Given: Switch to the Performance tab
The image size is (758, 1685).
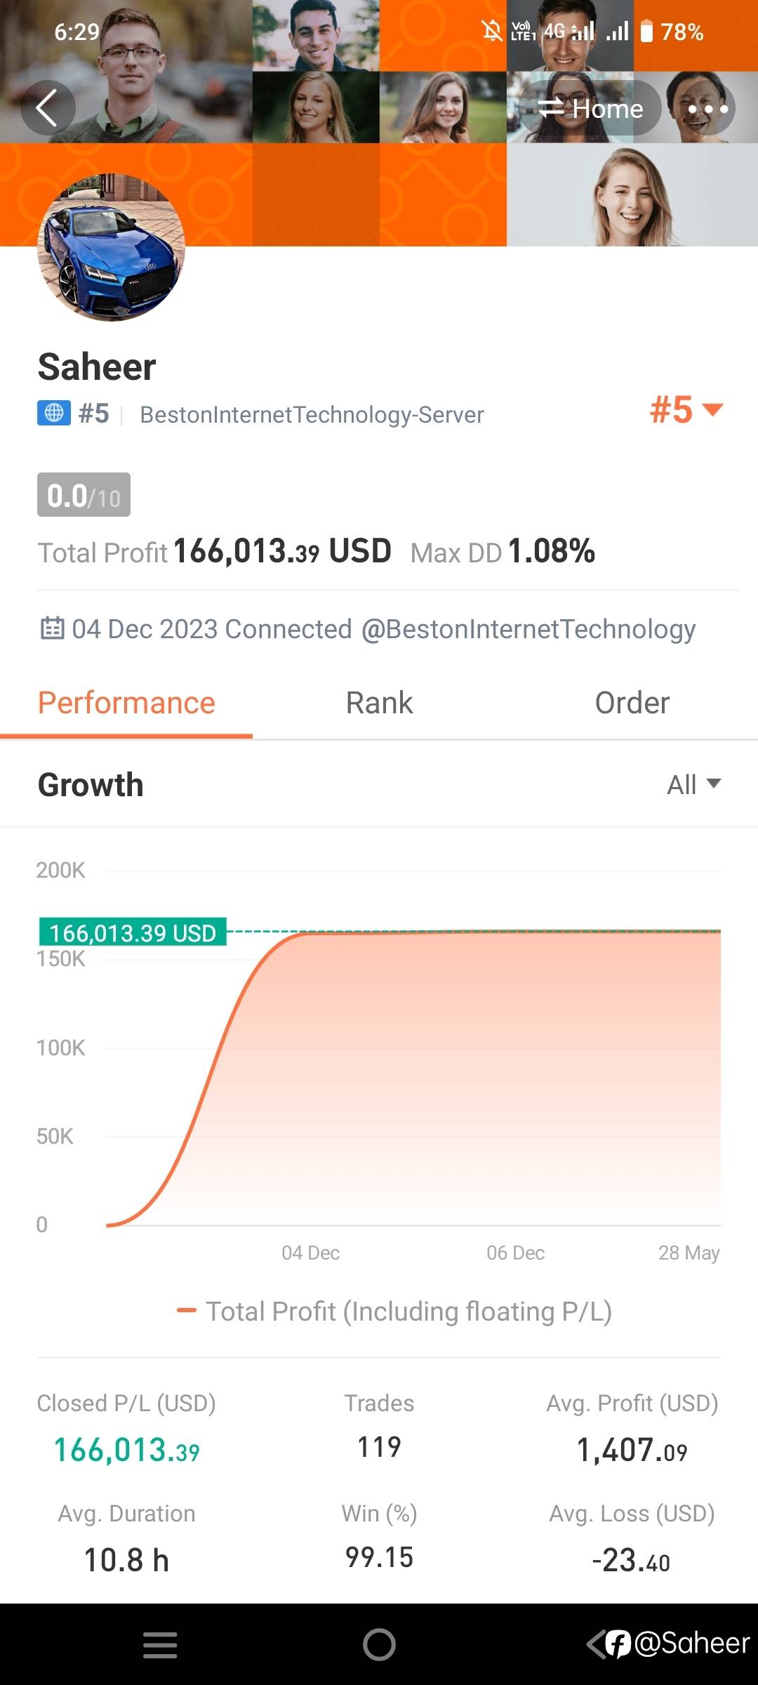Looking at the screenshot, I should pos(126,703).
